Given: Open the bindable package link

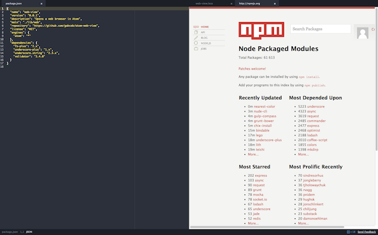Looking at the screenshot, I should pos(263,130).
